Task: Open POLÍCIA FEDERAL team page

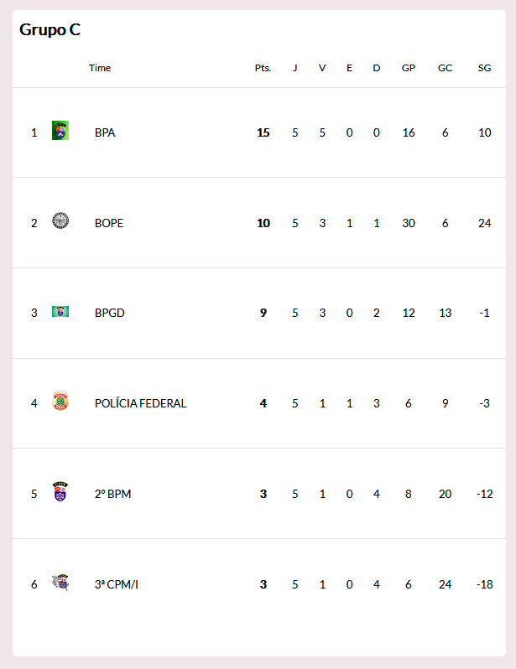Action: [140, 403]
